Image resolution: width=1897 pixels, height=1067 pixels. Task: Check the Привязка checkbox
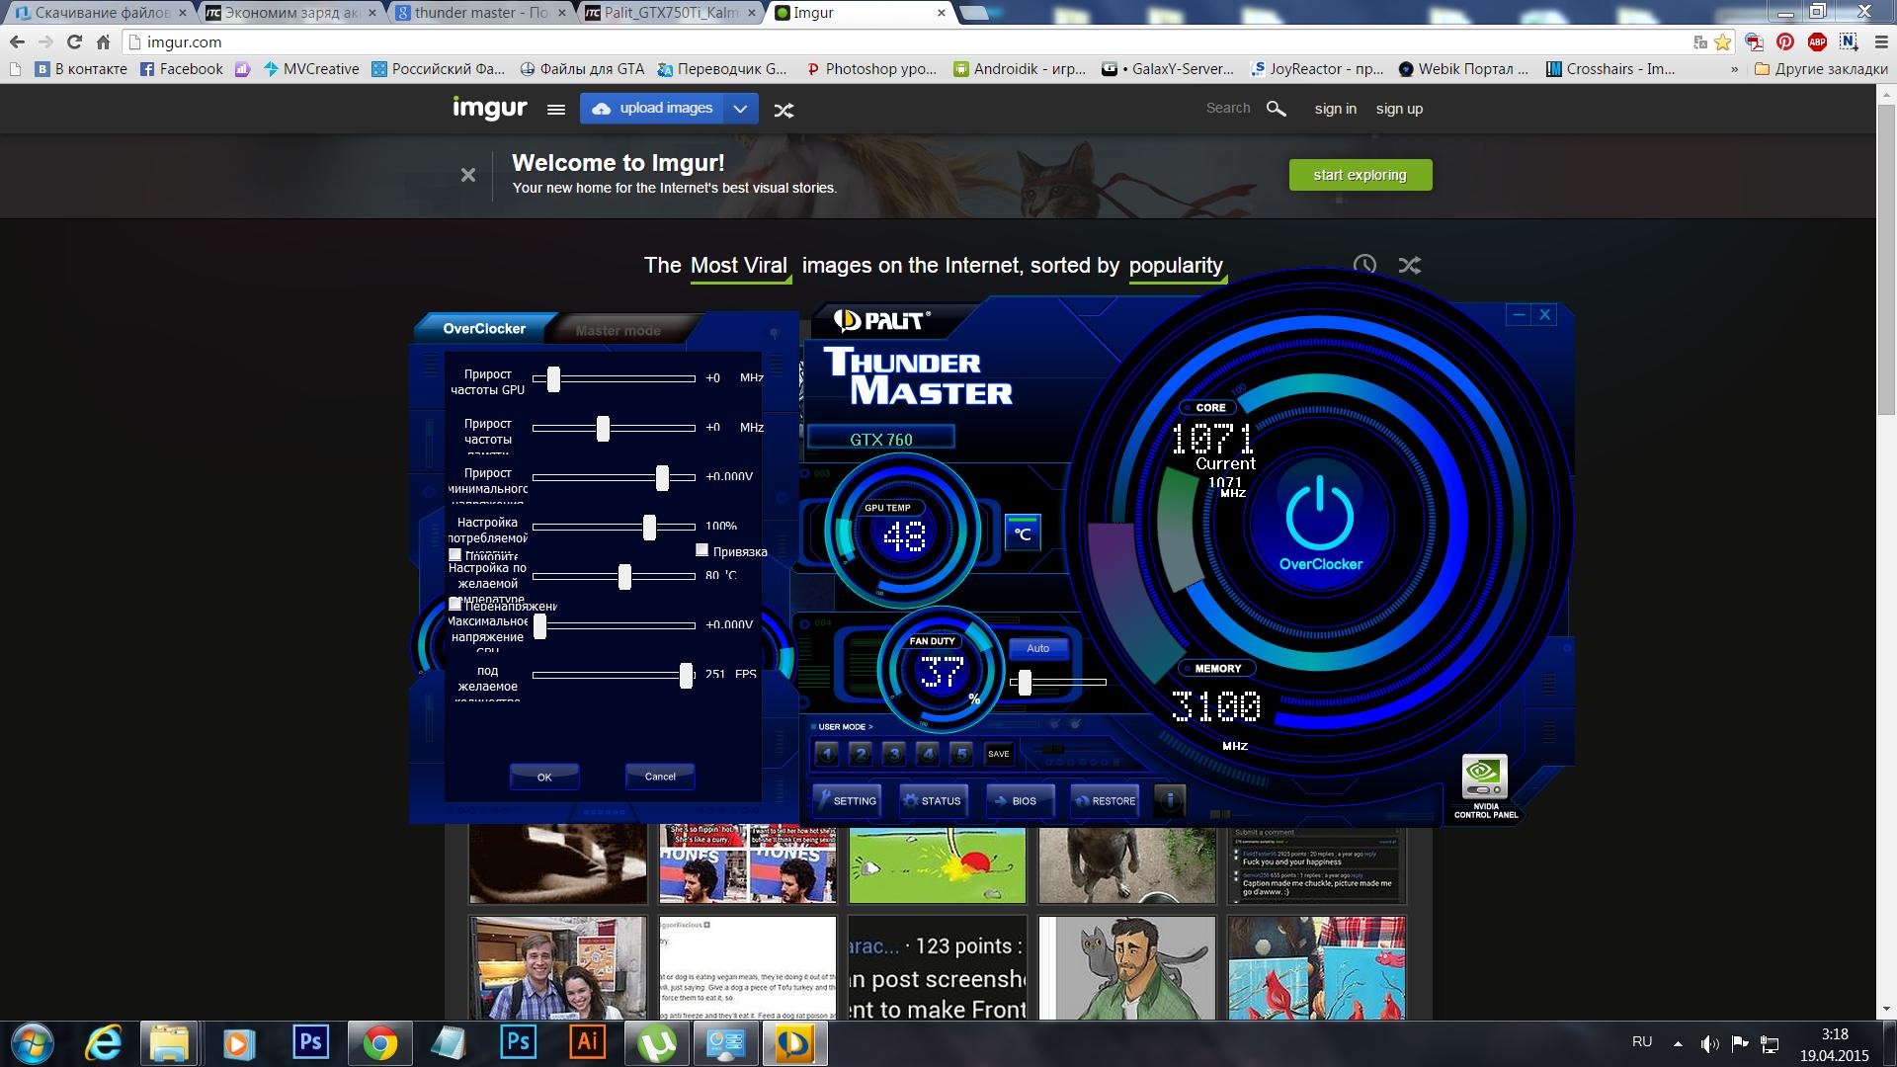tap(702, 550)
